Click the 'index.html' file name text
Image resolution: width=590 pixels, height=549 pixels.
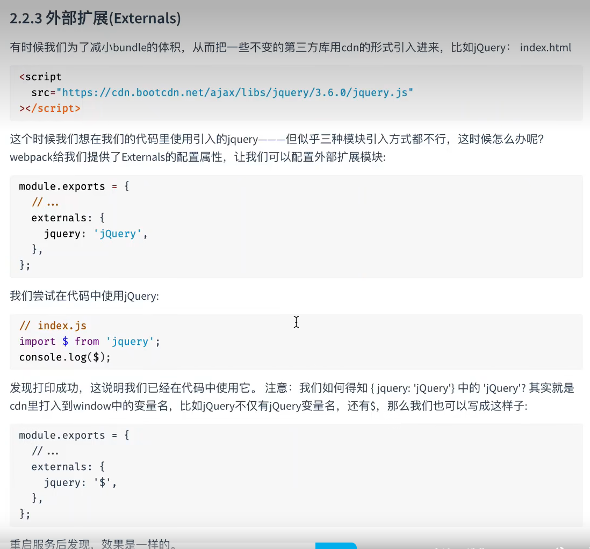(x=545, y=47)
